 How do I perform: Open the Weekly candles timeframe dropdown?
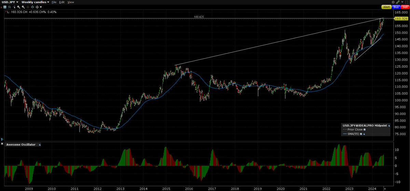pos(36,2)
